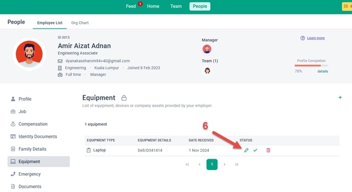Click the green checkmark status icon
The width and height of the screenshot is (352, 192).
[x=255, y=150]
